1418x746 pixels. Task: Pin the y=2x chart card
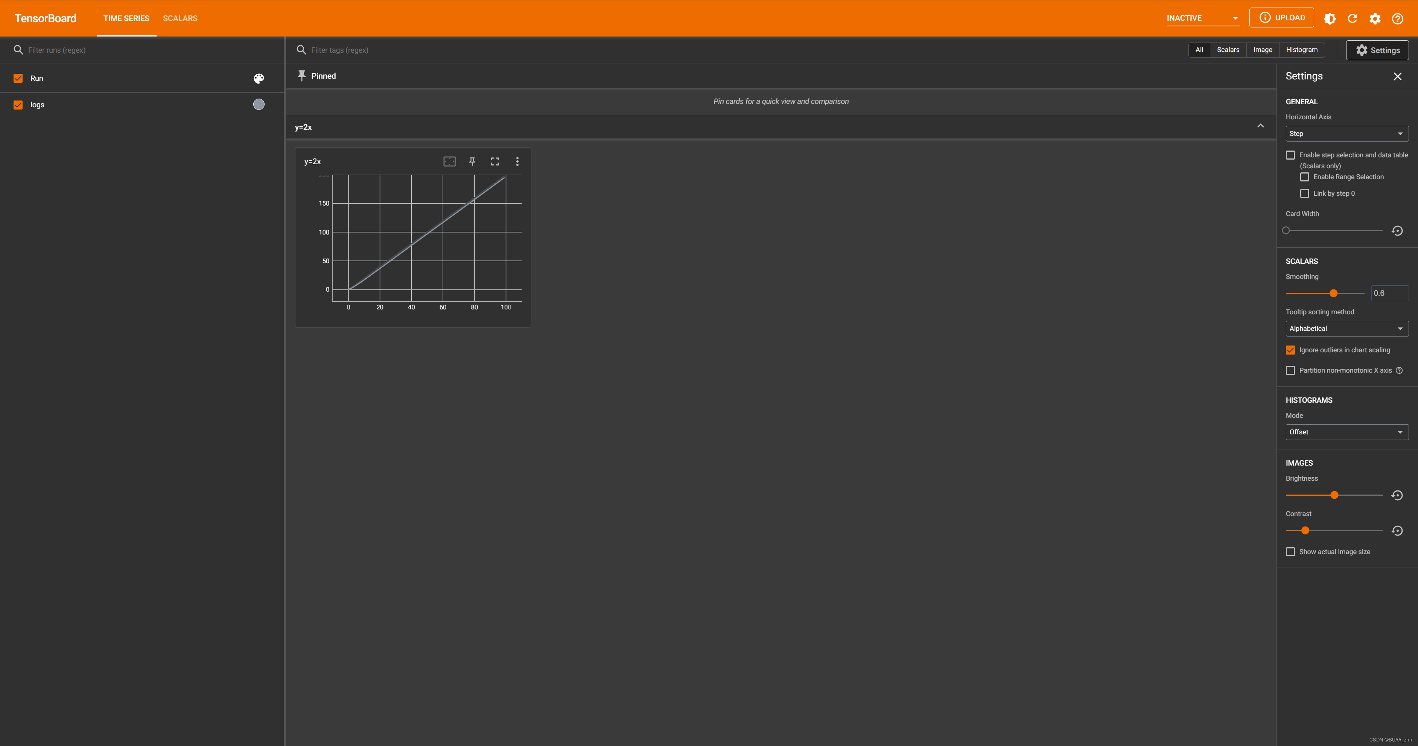[472, 161]
